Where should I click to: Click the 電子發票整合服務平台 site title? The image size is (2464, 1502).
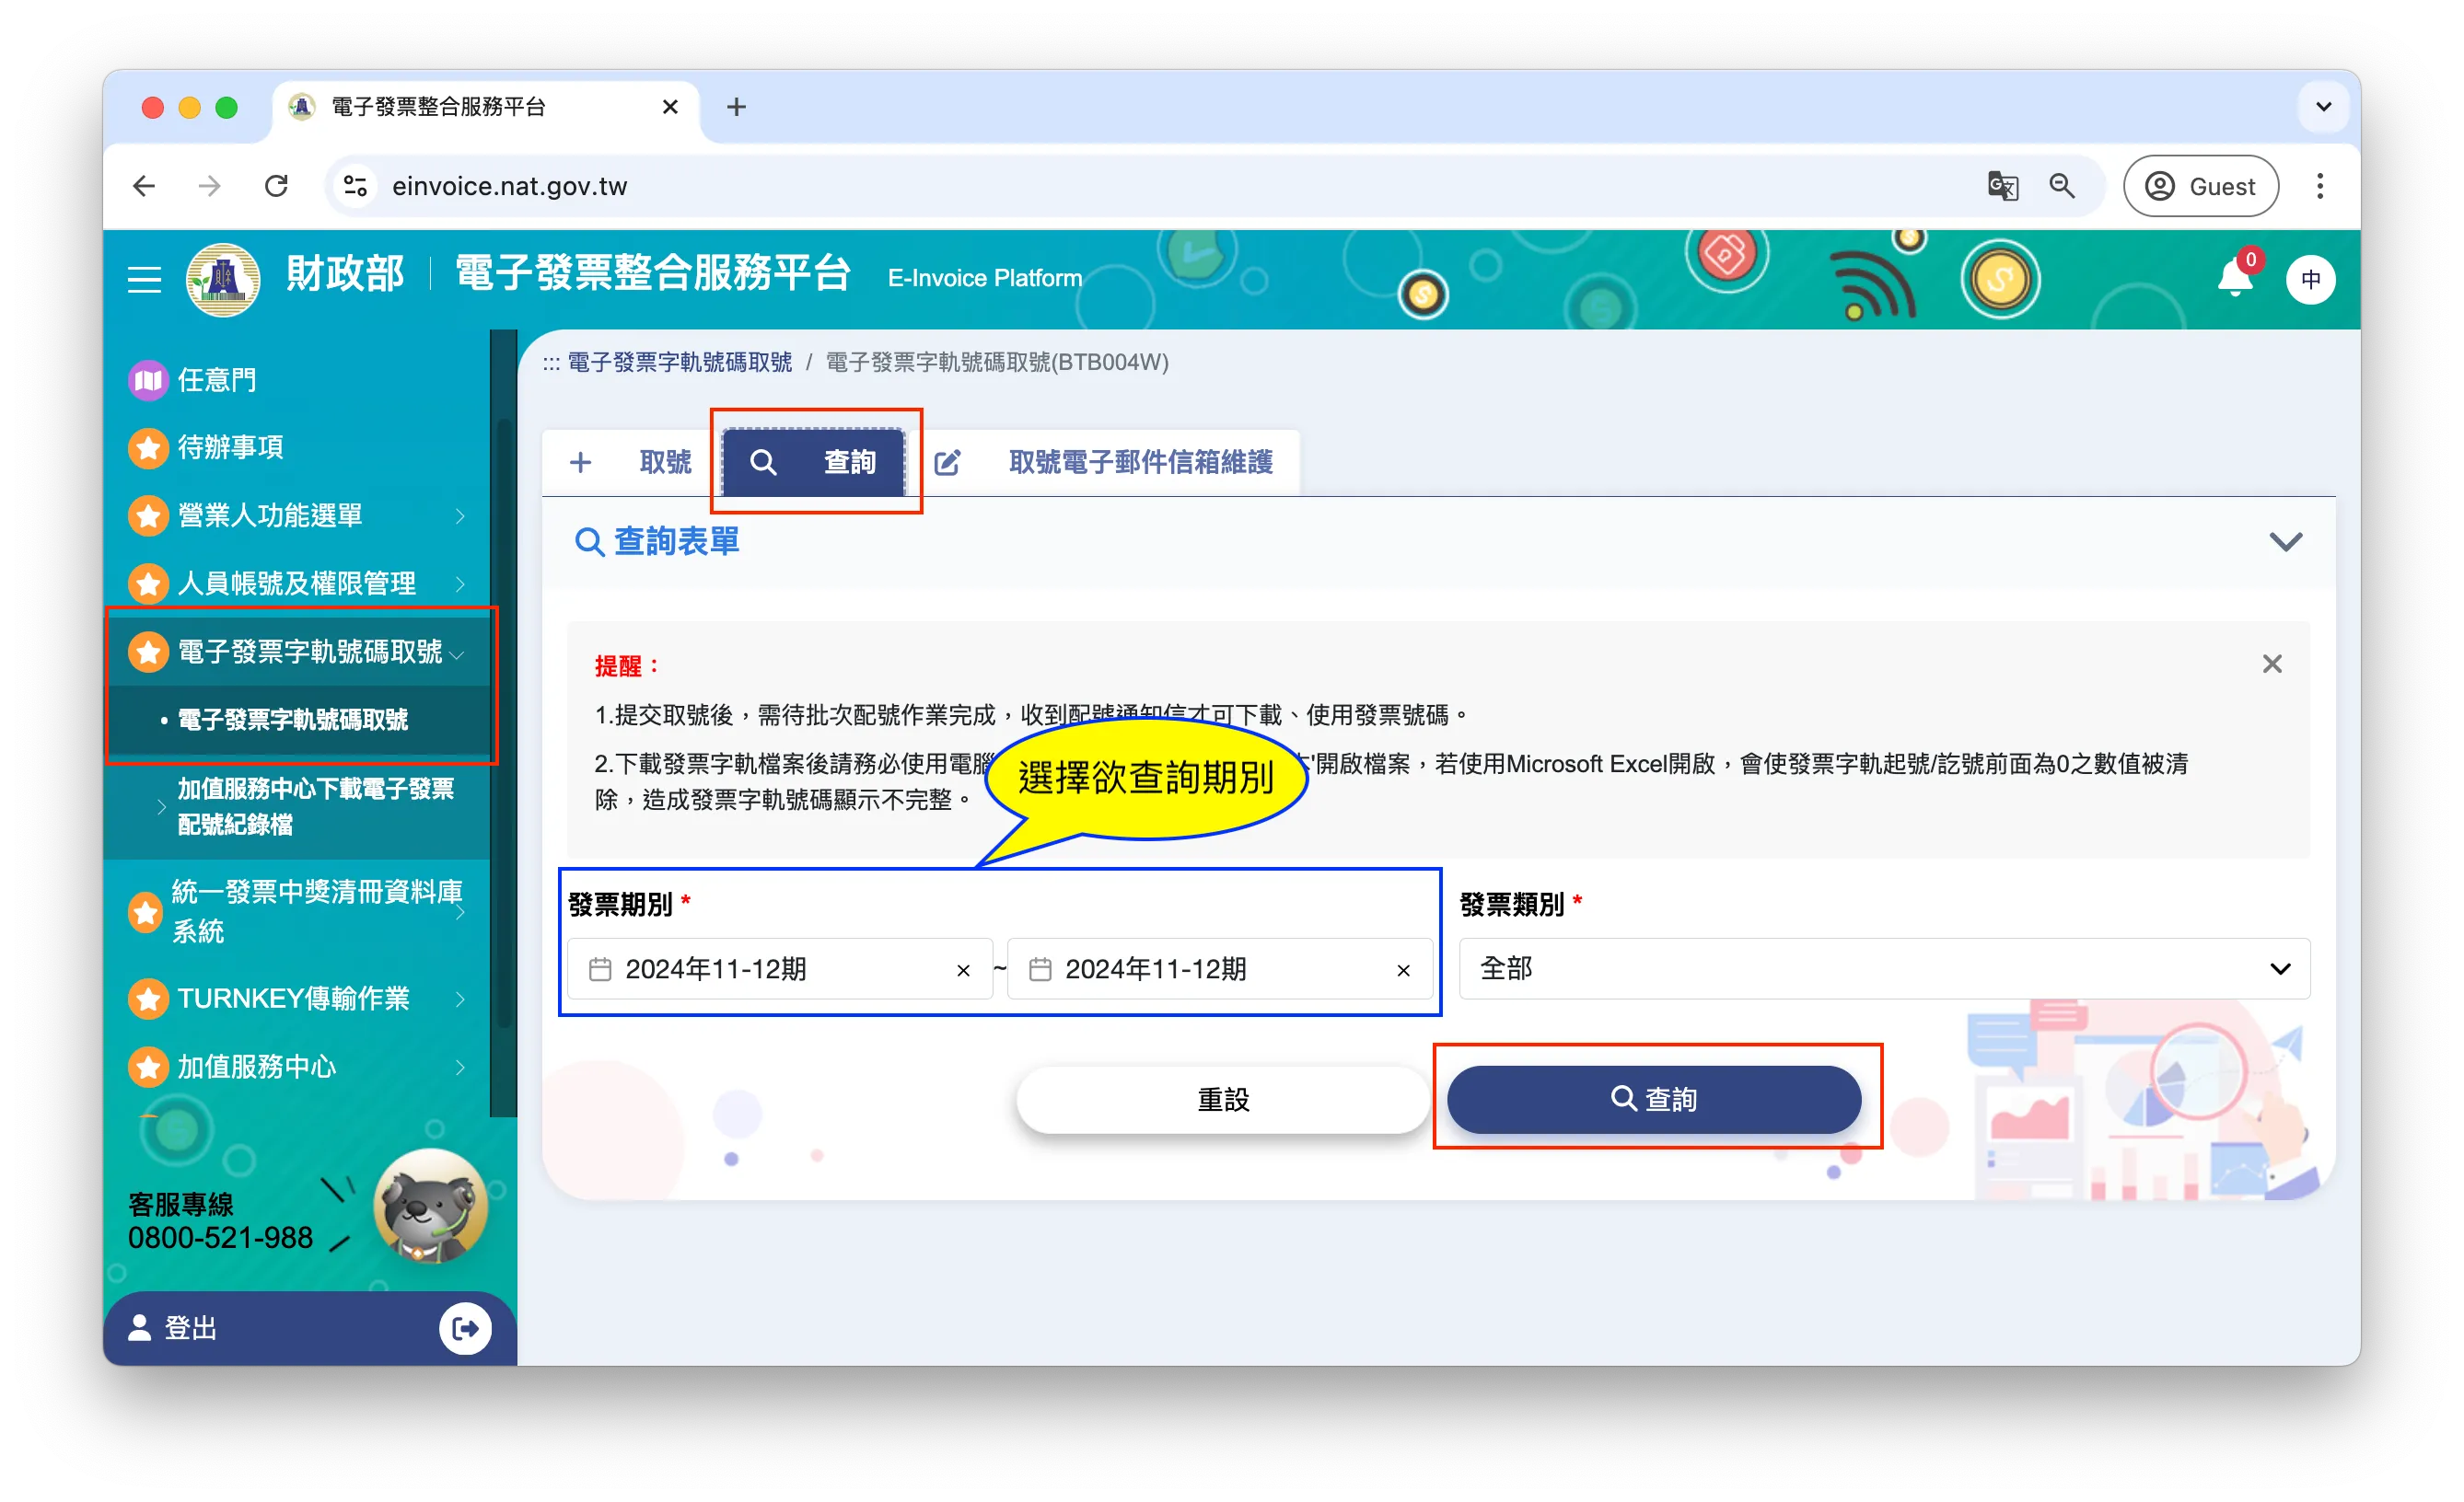(x=654, y=274)
